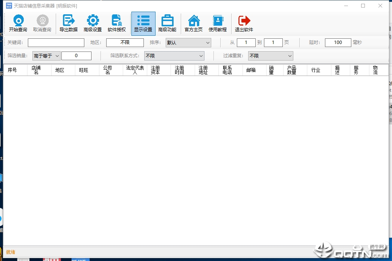Open the 筛选销量 高于等于 dropdown
Image resolution: width=392 pixels, height=261 pixels.
pyautogui.click(x=46, y=56)
